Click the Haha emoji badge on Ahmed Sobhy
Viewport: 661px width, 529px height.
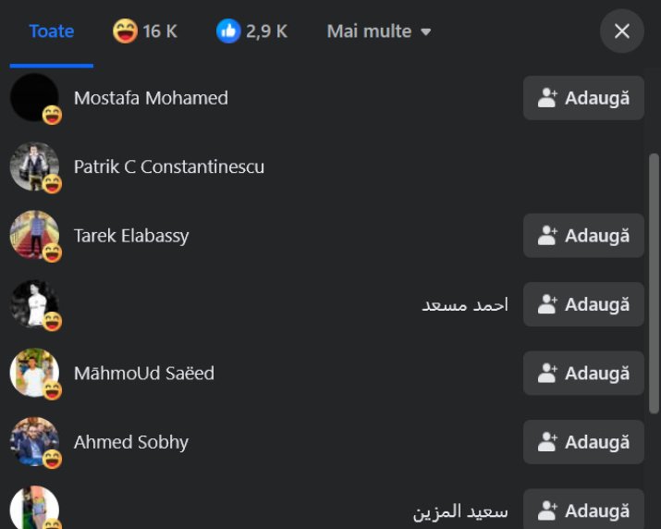(x=53, y=459)
